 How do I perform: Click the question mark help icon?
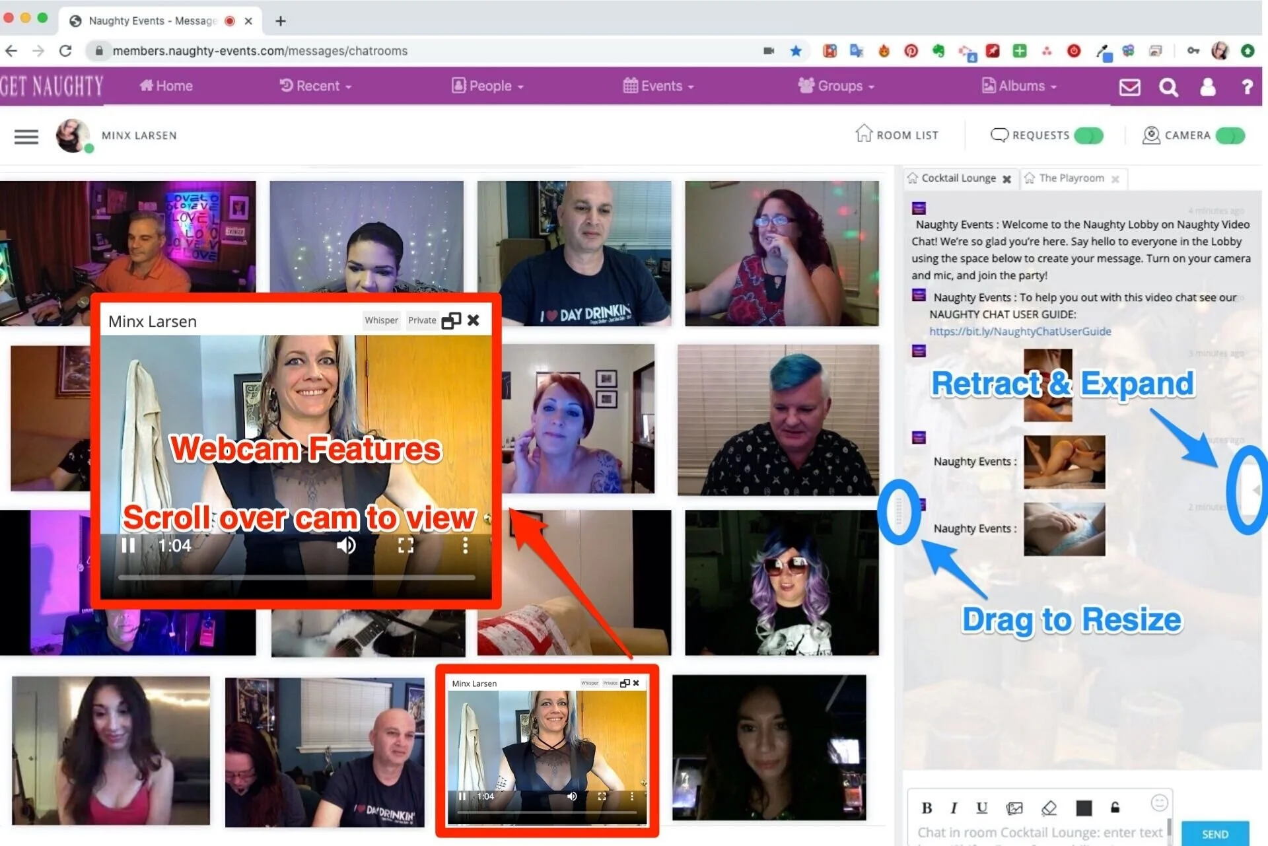pyautogui.click(x=1246, y=87)
